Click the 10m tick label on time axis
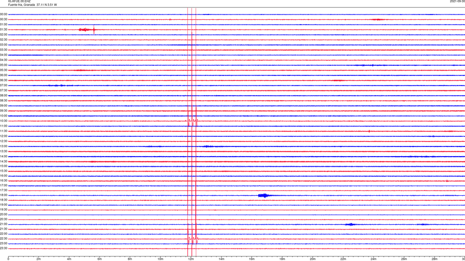Screen dimensions: 465x261 tap(160, 259)
